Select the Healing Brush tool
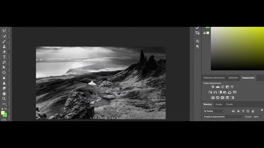The image size is (264, 148). click(4, 36)
